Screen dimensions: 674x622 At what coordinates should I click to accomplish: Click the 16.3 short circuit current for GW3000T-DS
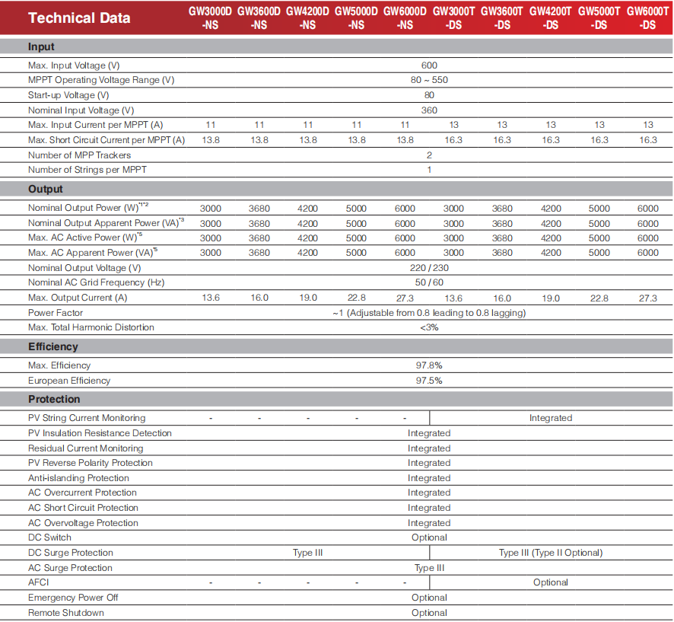point(453,140)
